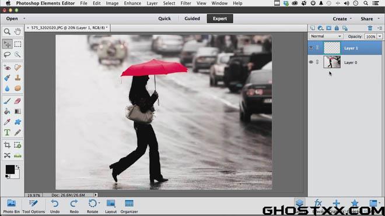Viewport: 385px width, 216px height.
Task: Choose the Lasso tool
Action: click(7, 54)
